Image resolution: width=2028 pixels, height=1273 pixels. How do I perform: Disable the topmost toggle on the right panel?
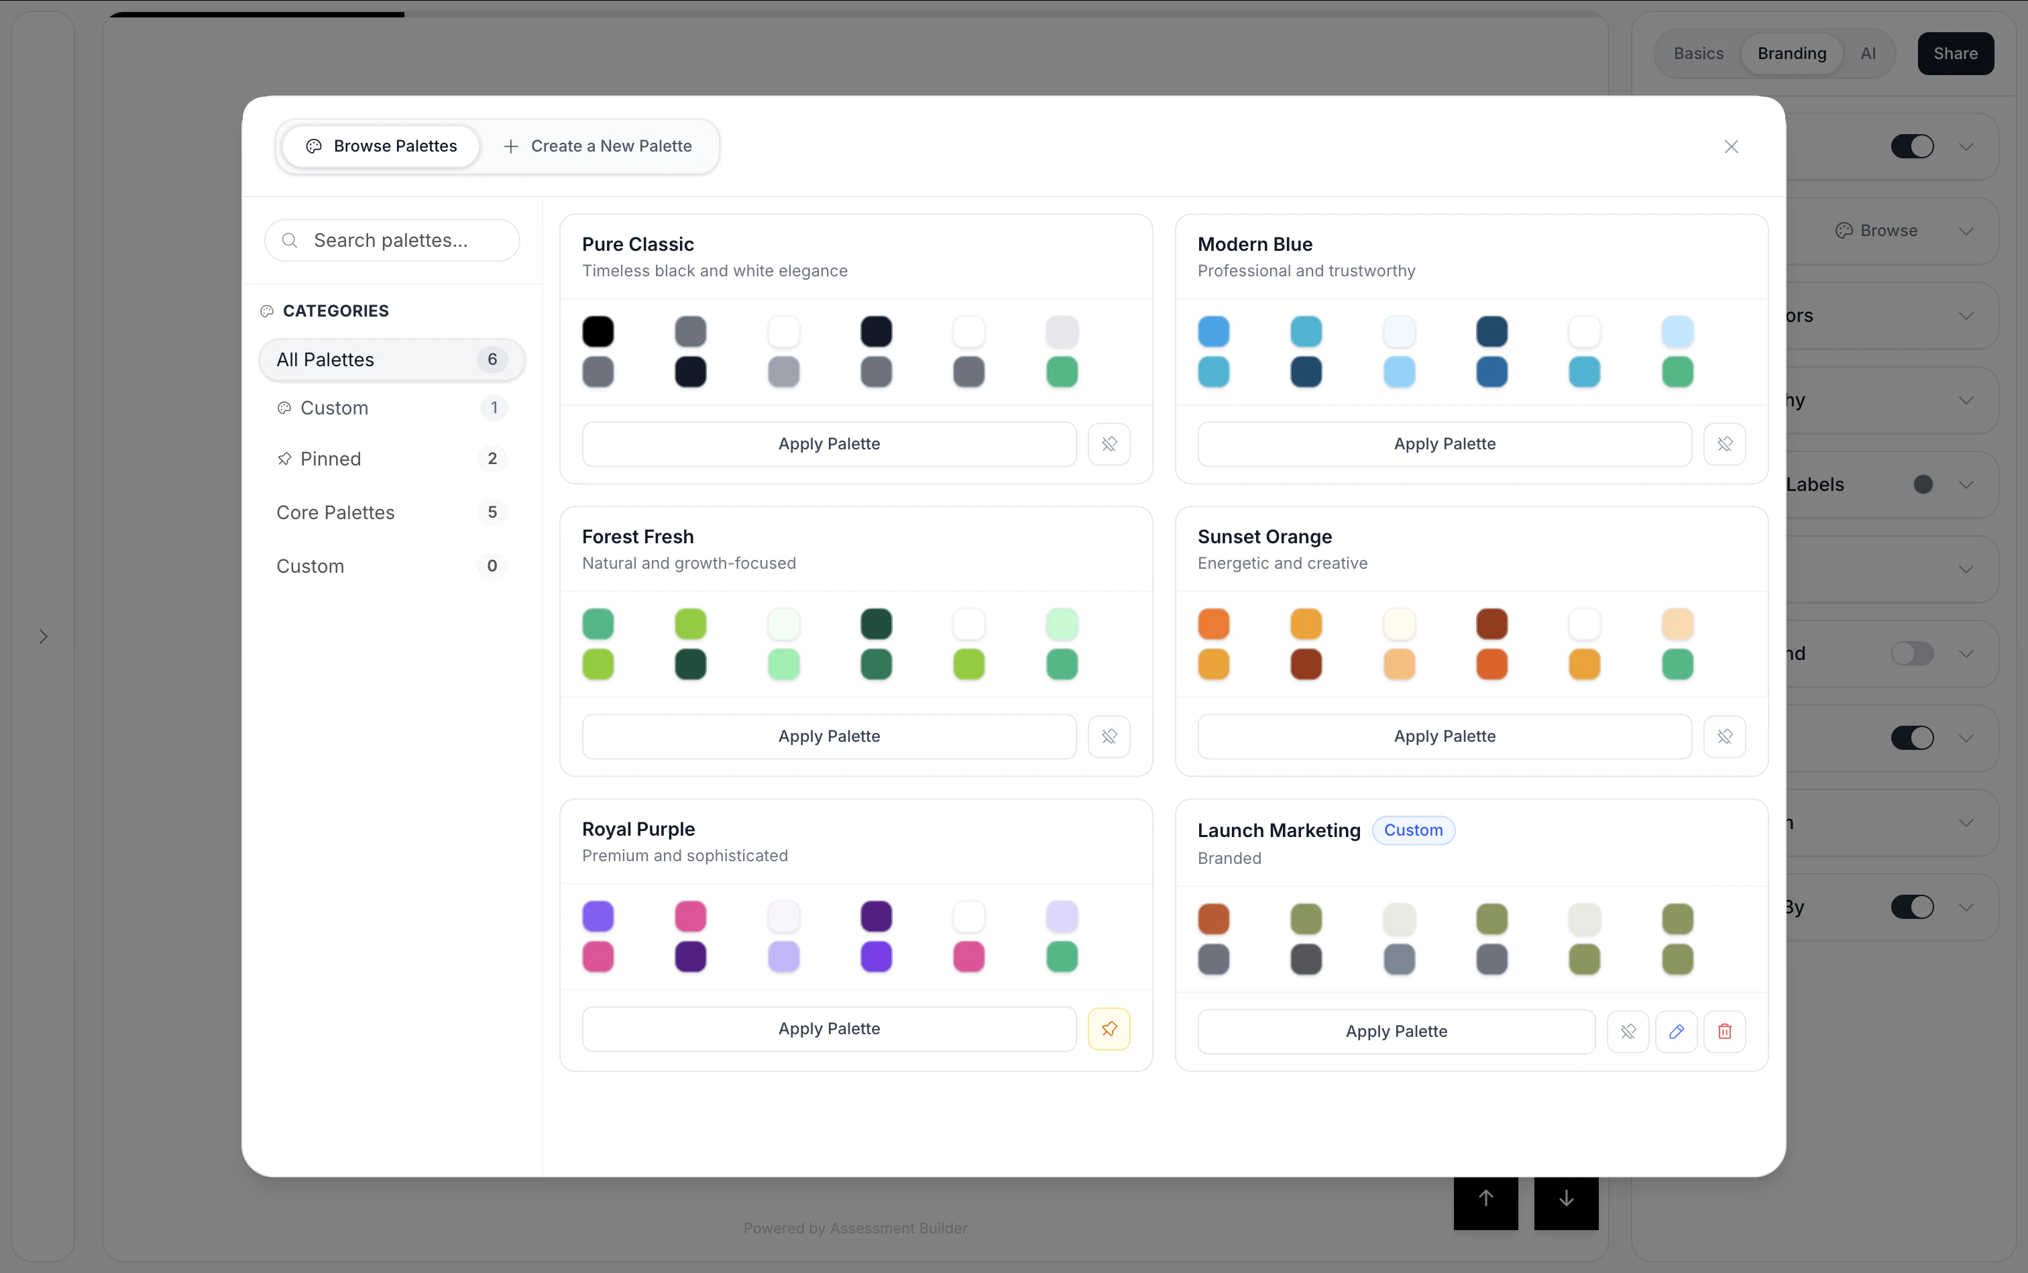(x=1913, y=146)
